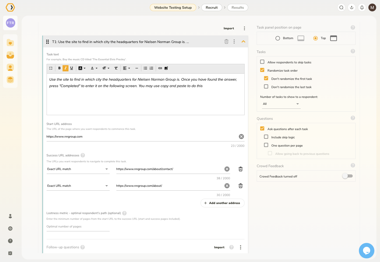Insert horizontal line in task text

click(x=137, y=68)
